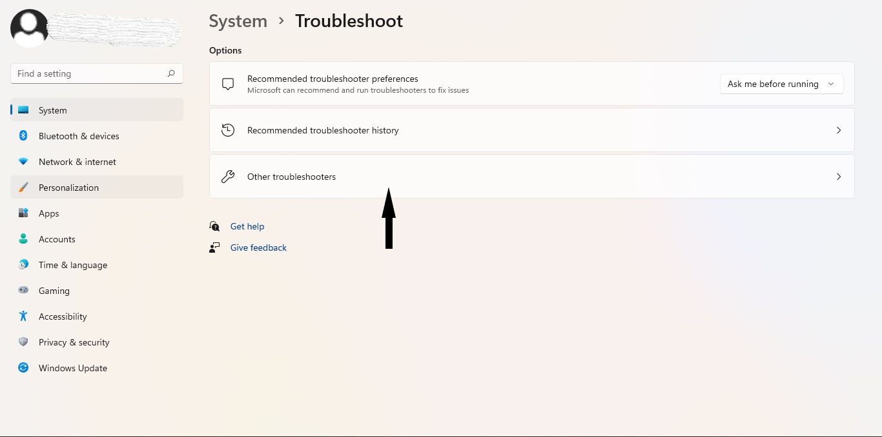Screen dimensions: 882x437
Task: Click the search magnifier icon
Action: (x=171, y=73)
